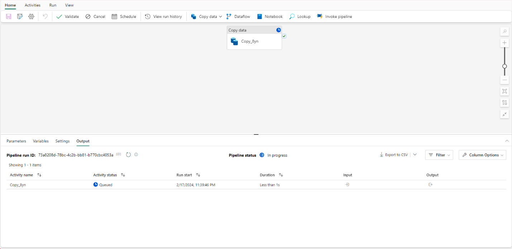The width and height of the screenshot is (512, 249).
Task: Cancel the pipeline run
Action: (95, 16)
